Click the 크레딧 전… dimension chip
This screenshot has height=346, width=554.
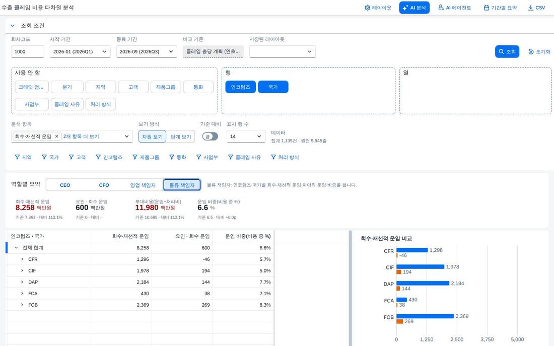31,87
